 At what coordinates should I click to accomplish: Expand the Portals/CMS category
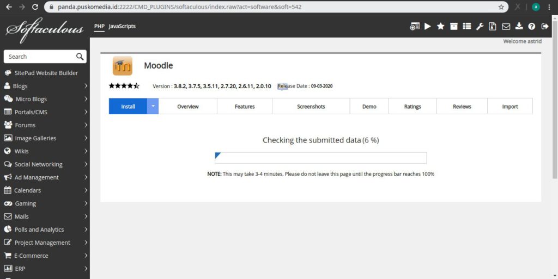coord(45,112)
